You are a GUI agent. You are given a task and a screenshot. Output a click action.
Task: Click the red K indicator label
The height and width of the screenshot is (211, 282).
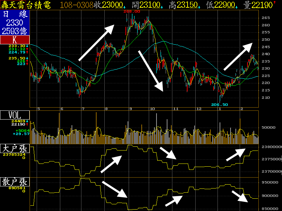(x=15, y=40)
